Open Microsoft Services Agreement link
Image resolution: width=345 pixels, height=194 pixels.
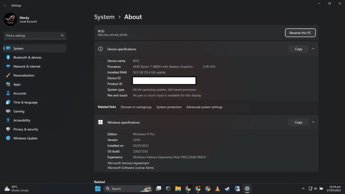tap(128, 163)
